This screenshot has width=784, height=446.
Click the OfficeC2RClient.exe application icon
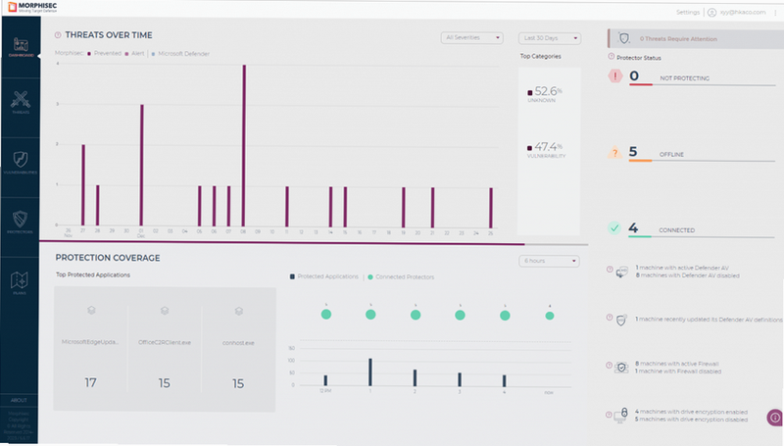point(165,311)
